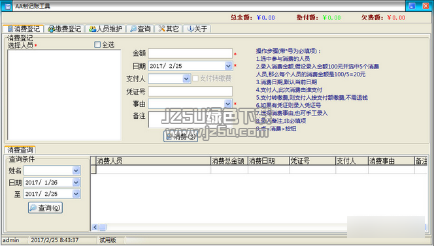Expand the 事由 combo box
Screen dimensions: 434x246
[x=228, y=104]
